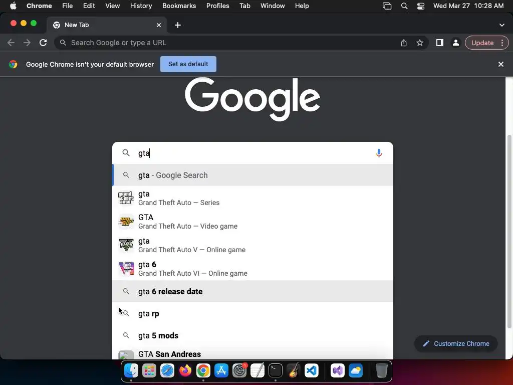Open Firefox from the dock
This screenshot has height=385, width=513.
pos(185,370)
